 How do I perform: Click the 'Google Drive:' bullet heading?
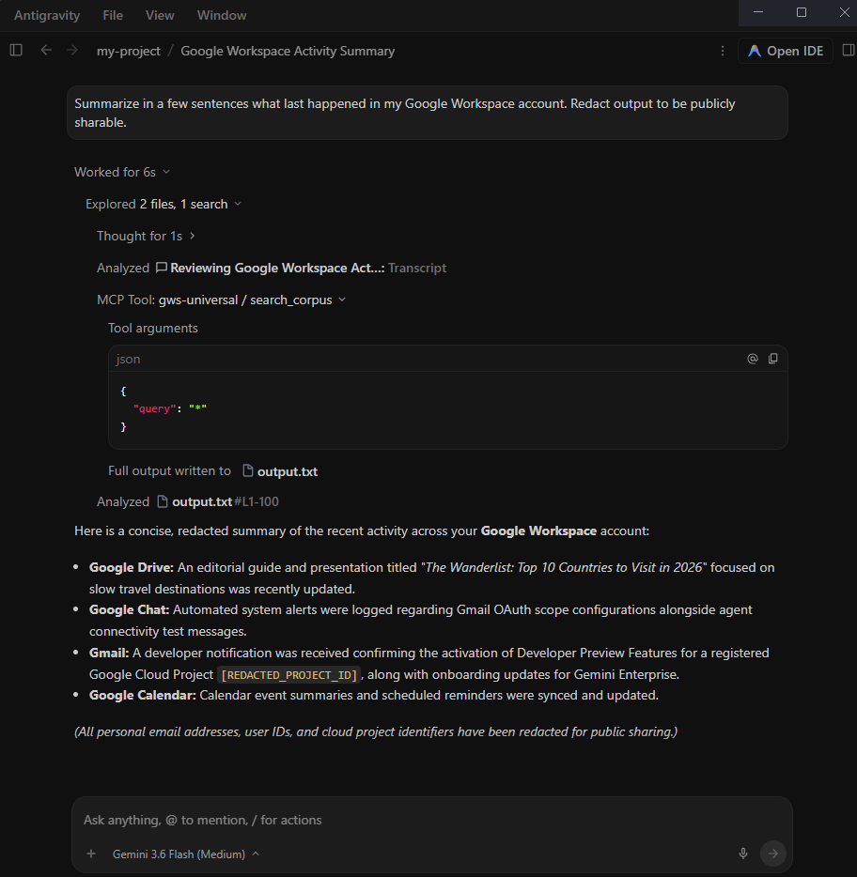pos(131,567)
